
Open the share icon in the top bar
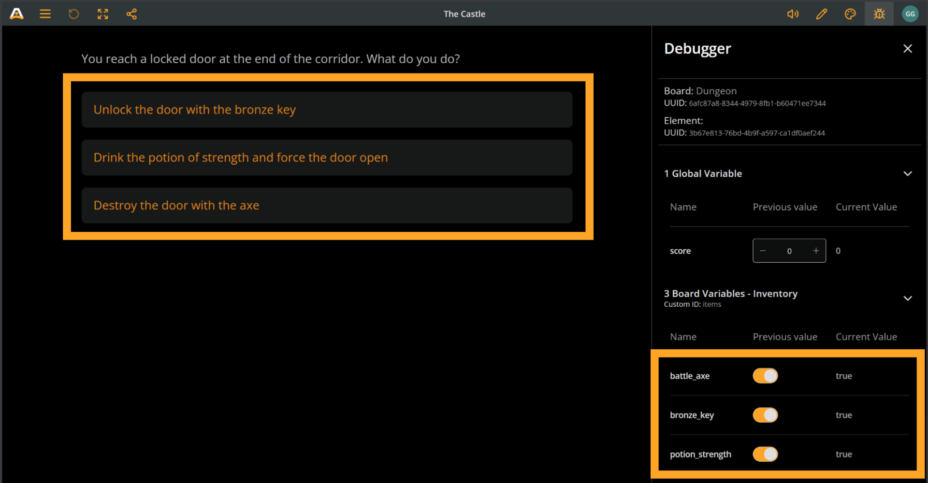coord(131,14)
